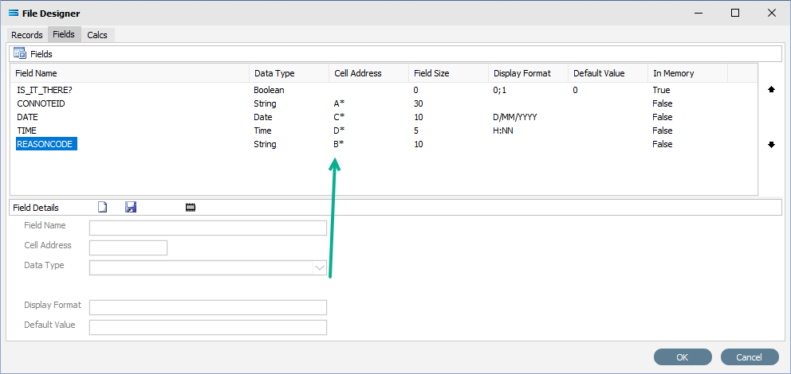Close the File Designer window
Viewport: 791px width, 374px height.
[x=771, y=13]
